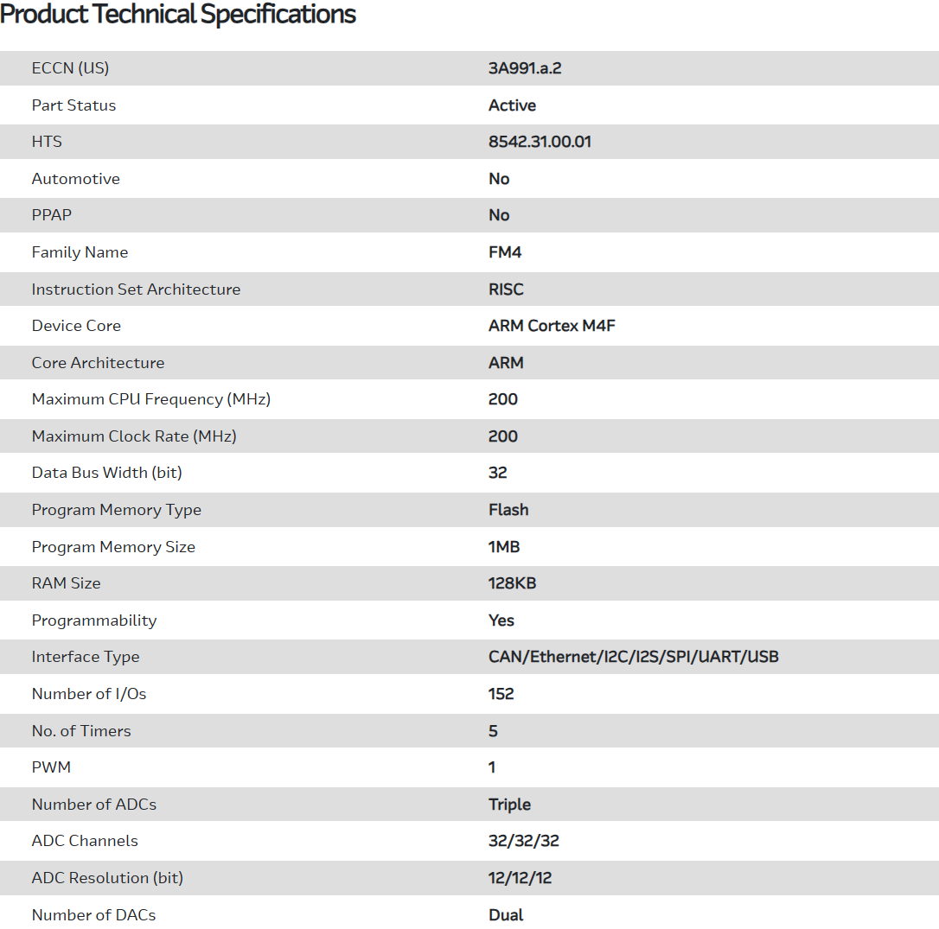
Task: Click the Instruction Set Architecture label
Action: (136, 290)
